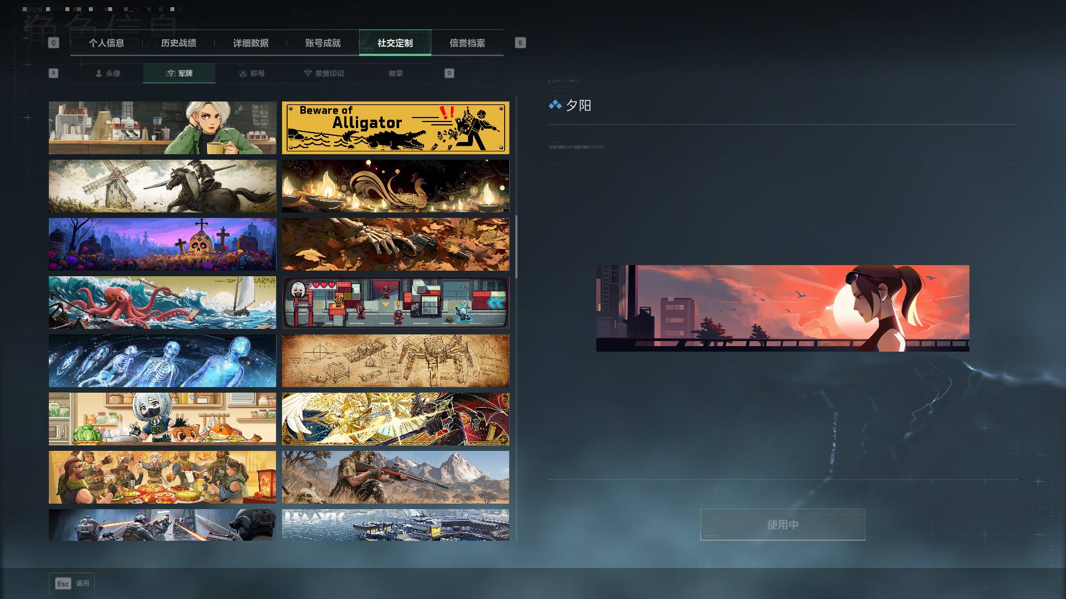This screenshot has height=599, width=1066.
Task: Select the parchment blueprint sketch dog tag
Action: tap(395, 361)
